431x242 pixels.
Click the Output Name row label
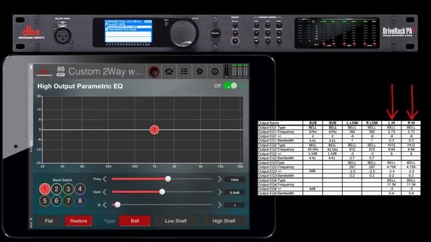pyautogui.click(x=269, y=123)
